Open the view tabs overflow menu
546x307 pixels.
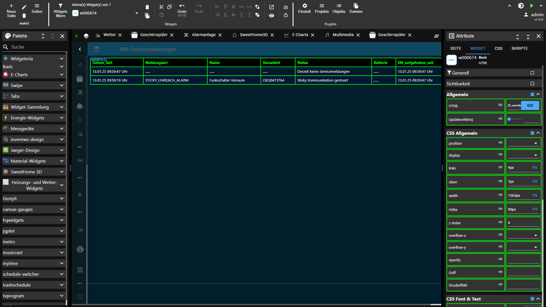(437, 36)
